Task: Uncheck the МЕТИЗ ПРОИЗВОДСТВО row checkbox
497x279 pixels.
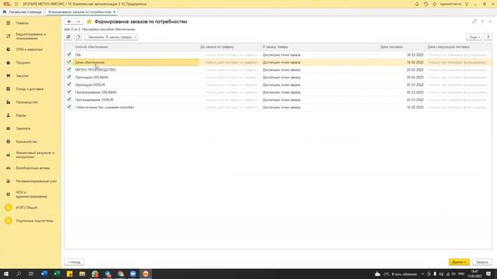Action: click(69, 69)
